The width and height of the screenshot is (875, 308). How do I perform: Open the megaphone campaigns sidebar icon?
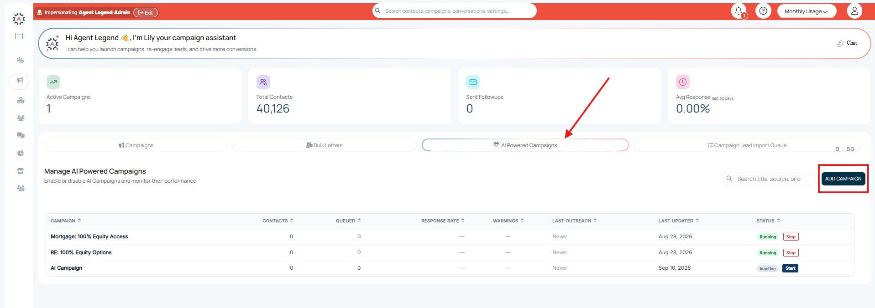click(x=19, y=81)
